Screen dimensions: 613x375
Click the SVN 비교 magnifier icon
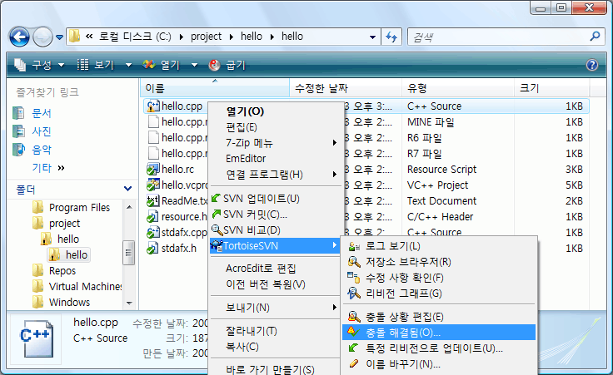217,230
